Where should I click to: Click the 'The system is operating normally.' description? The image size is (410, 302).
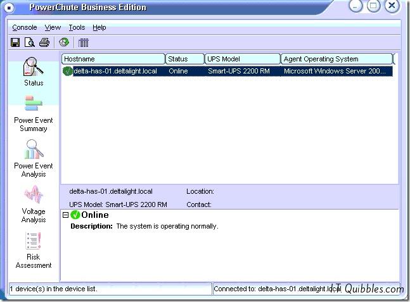click(167, 226)
